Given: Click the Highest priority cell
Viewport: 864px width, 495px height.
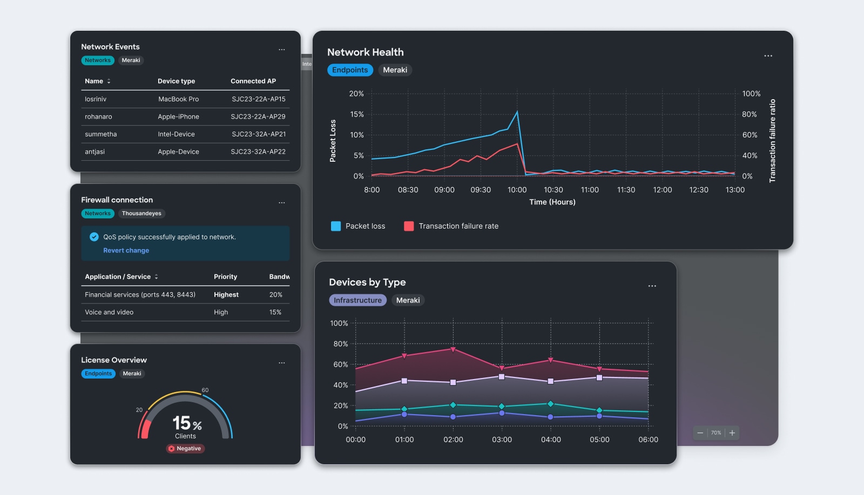Looking at the screenshot, I should pyautogui.click(x=226, y=295).
